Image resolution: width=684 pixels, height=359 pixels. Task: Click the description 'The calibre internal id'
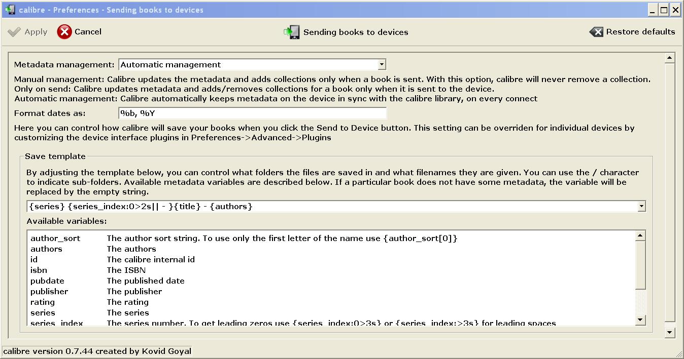pyautogui.click(x=151, y=259)
